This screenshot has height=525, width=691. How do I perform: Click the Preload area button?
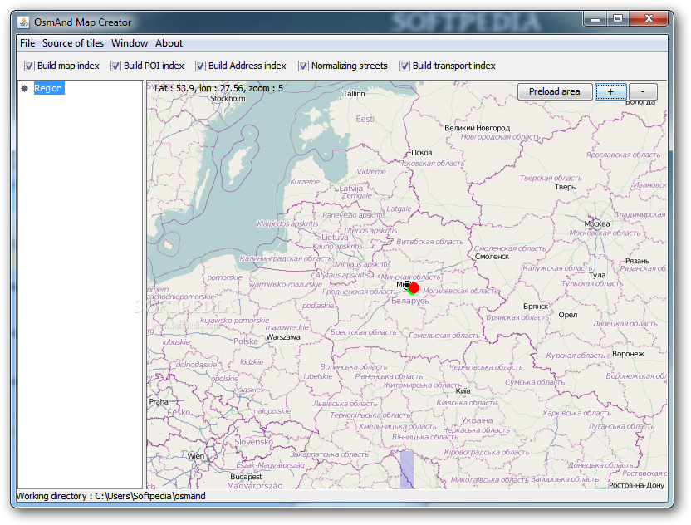pyautogui.click(x=555, y=91)
